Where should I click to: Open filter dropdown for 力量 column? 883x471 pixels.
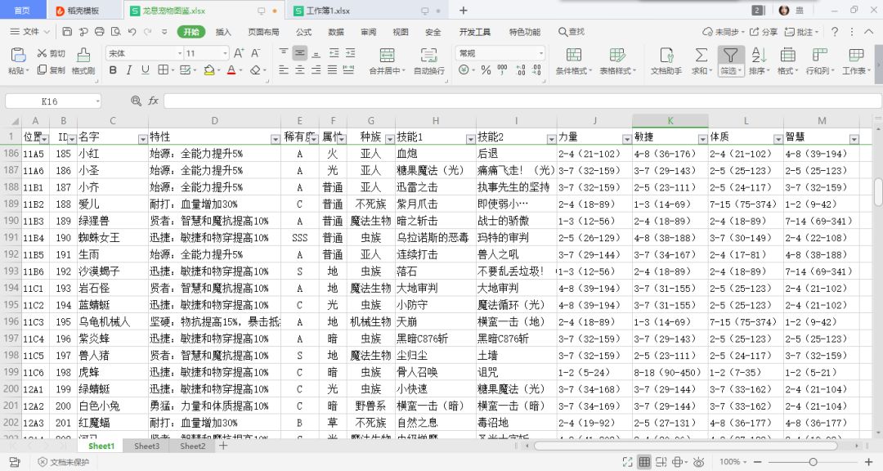point(627,138)
